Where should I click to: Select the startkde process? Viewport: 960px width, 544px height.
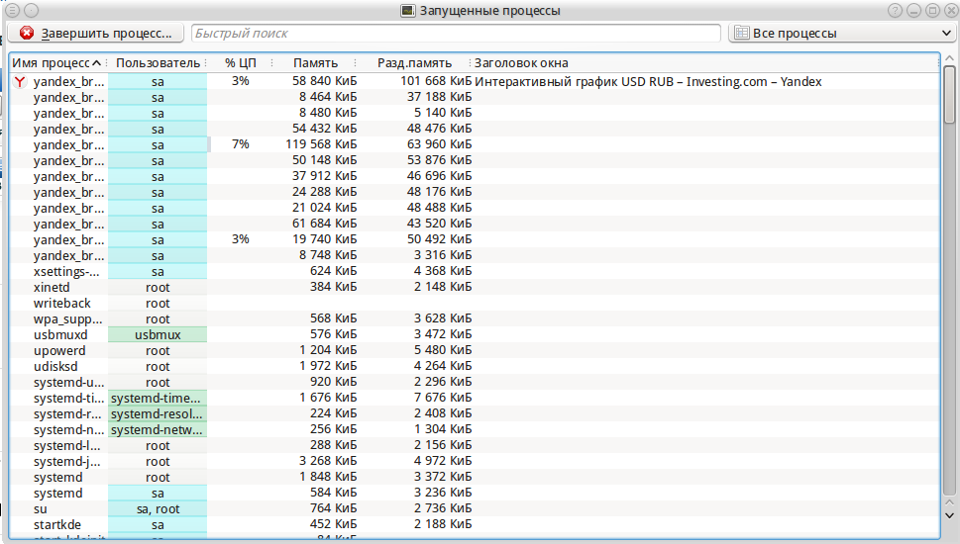pyautogui.click(x=475, y=525)
